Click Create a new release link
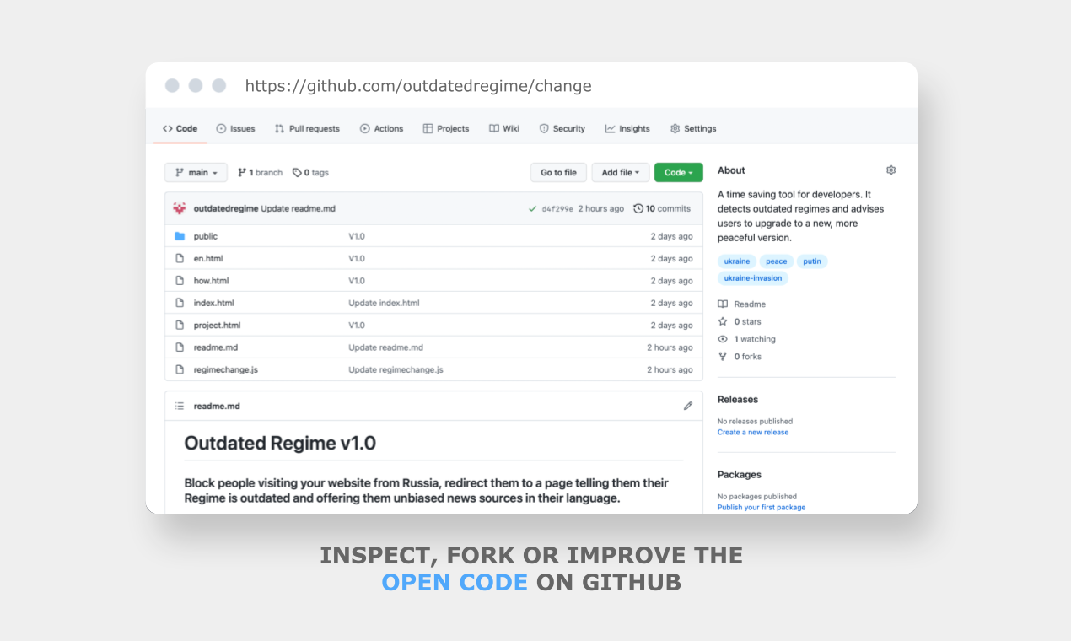The height and width of the screenshot is (641, 1071). coord(753,432)
